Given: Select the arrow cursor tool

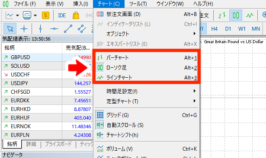Looking at the screenshot, I should tap(10, 28).
